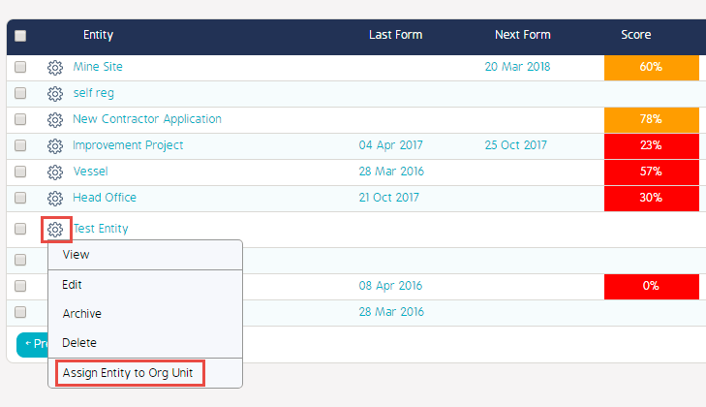Choose Delete from the entity menu
This screenshot has width=706, height=407.
pos(78,343)
